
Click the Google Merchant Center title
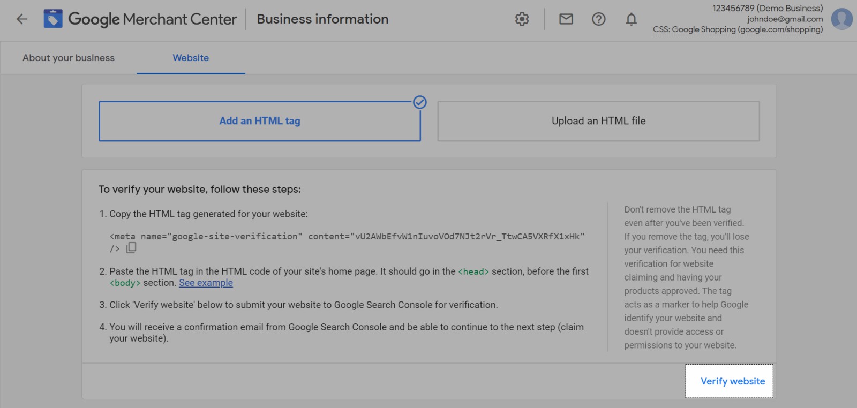(x=152, y=19)
